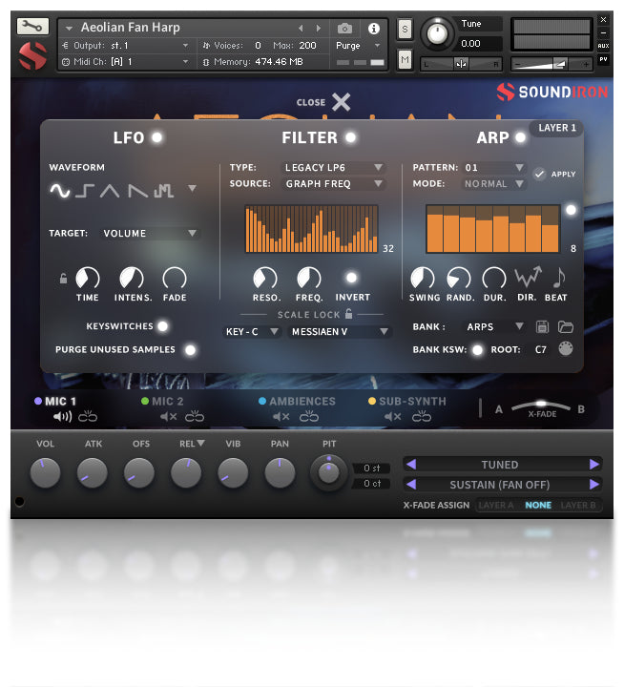624x687 pixels.
Task: Toggle the arp APPLY checkbox
Action: click(x=540, y=174)
